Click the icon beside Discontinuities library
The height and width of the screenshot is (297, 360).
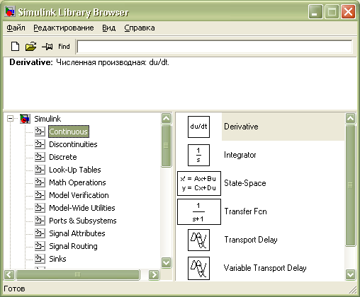[x=40, y=144]
